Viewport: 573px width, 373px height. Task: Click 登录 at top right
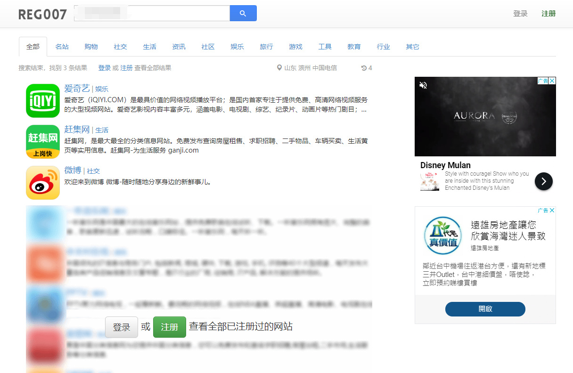point(520,14)
